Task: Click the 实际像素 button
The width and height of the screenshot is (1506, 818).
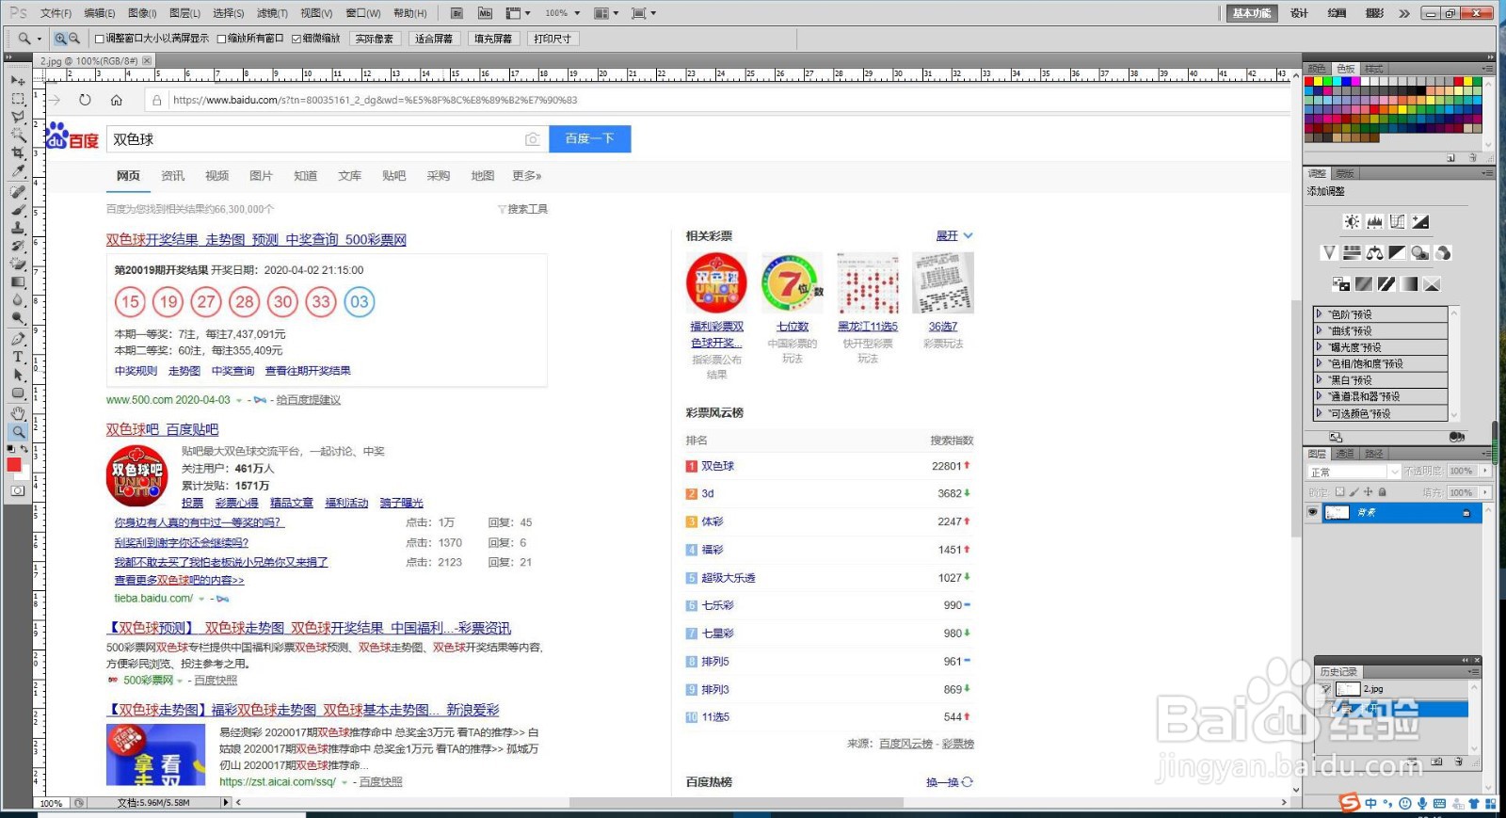Action: (375, 39)
